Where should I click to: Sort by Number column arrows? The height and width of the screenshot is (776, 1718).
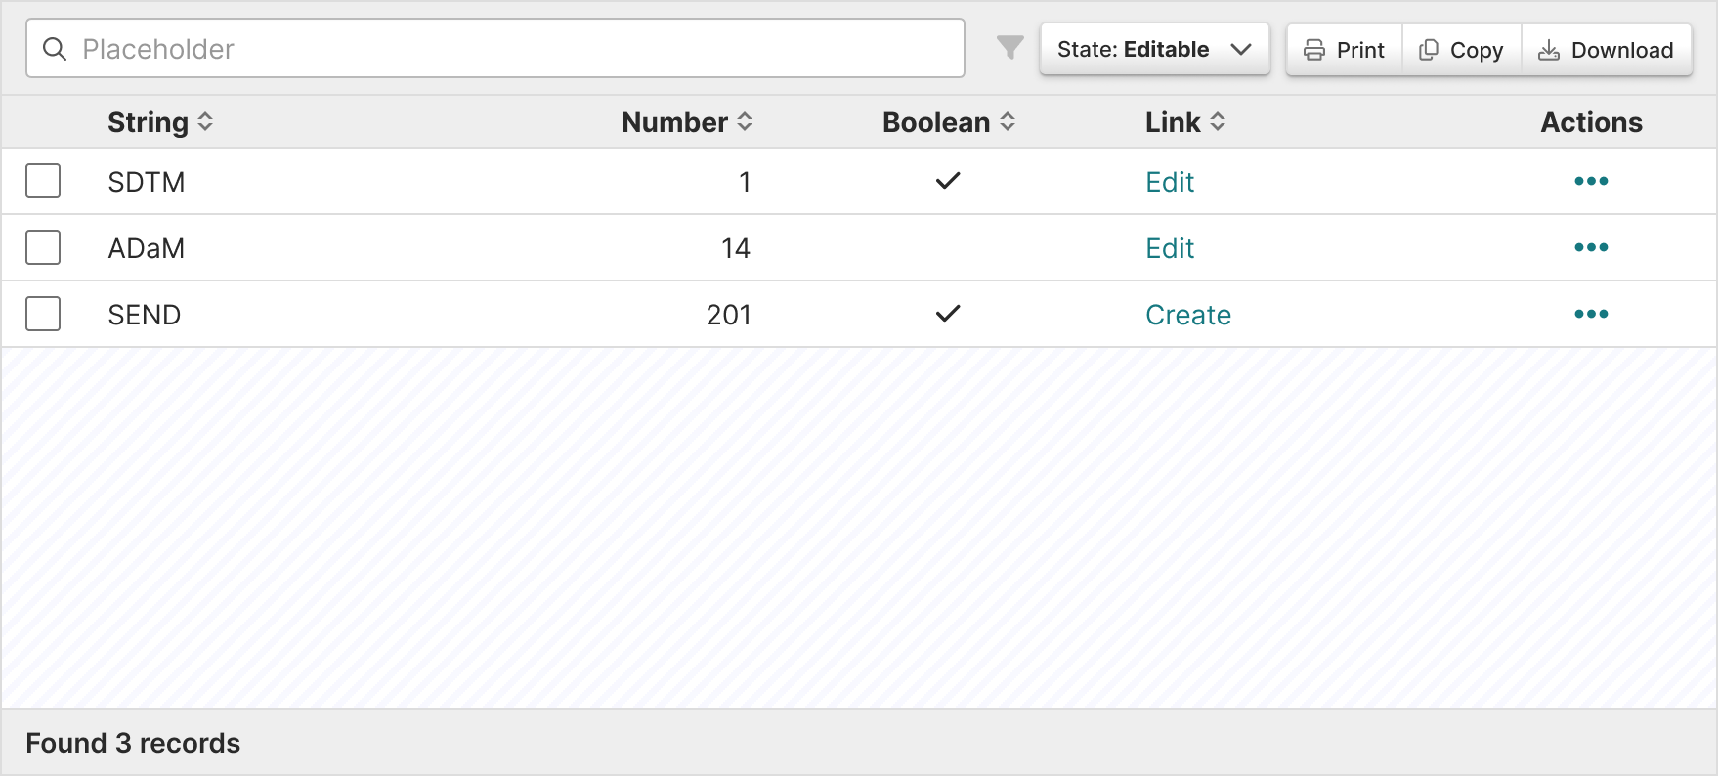tap(745, 122)
